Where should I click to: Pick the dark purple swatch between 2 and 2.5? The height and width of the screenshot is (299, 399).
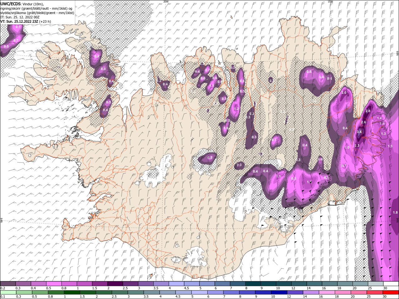click(x=115, y=284)
